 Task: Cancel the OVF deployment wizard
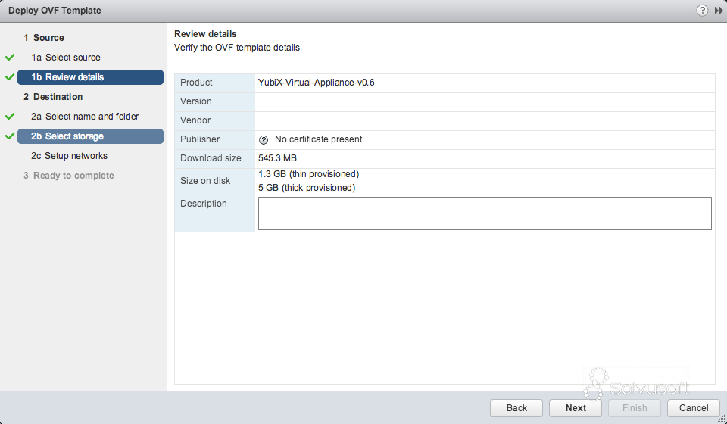[694, 408]
